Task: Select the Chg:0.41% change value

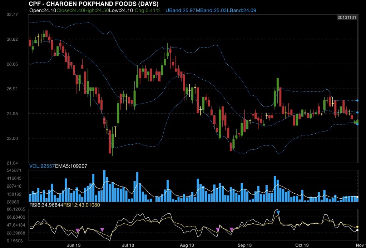Action: 147,10
